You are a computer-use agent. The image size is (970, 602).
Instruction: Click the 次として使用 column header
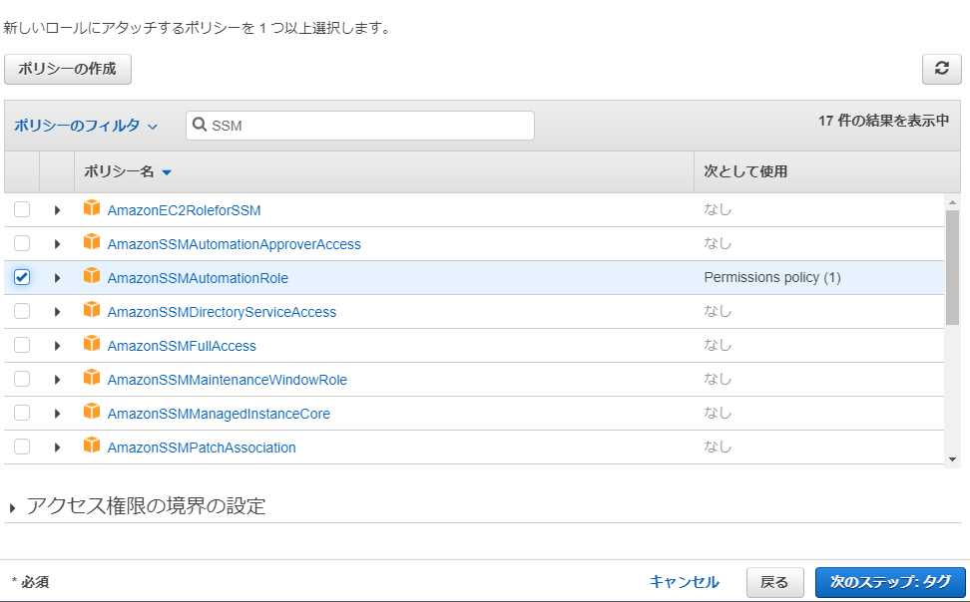pyautogui.click(x=745, y=171)
